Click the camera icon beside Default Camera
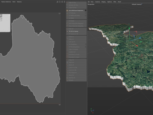153x115 pixels. click(x=142, y=4)
